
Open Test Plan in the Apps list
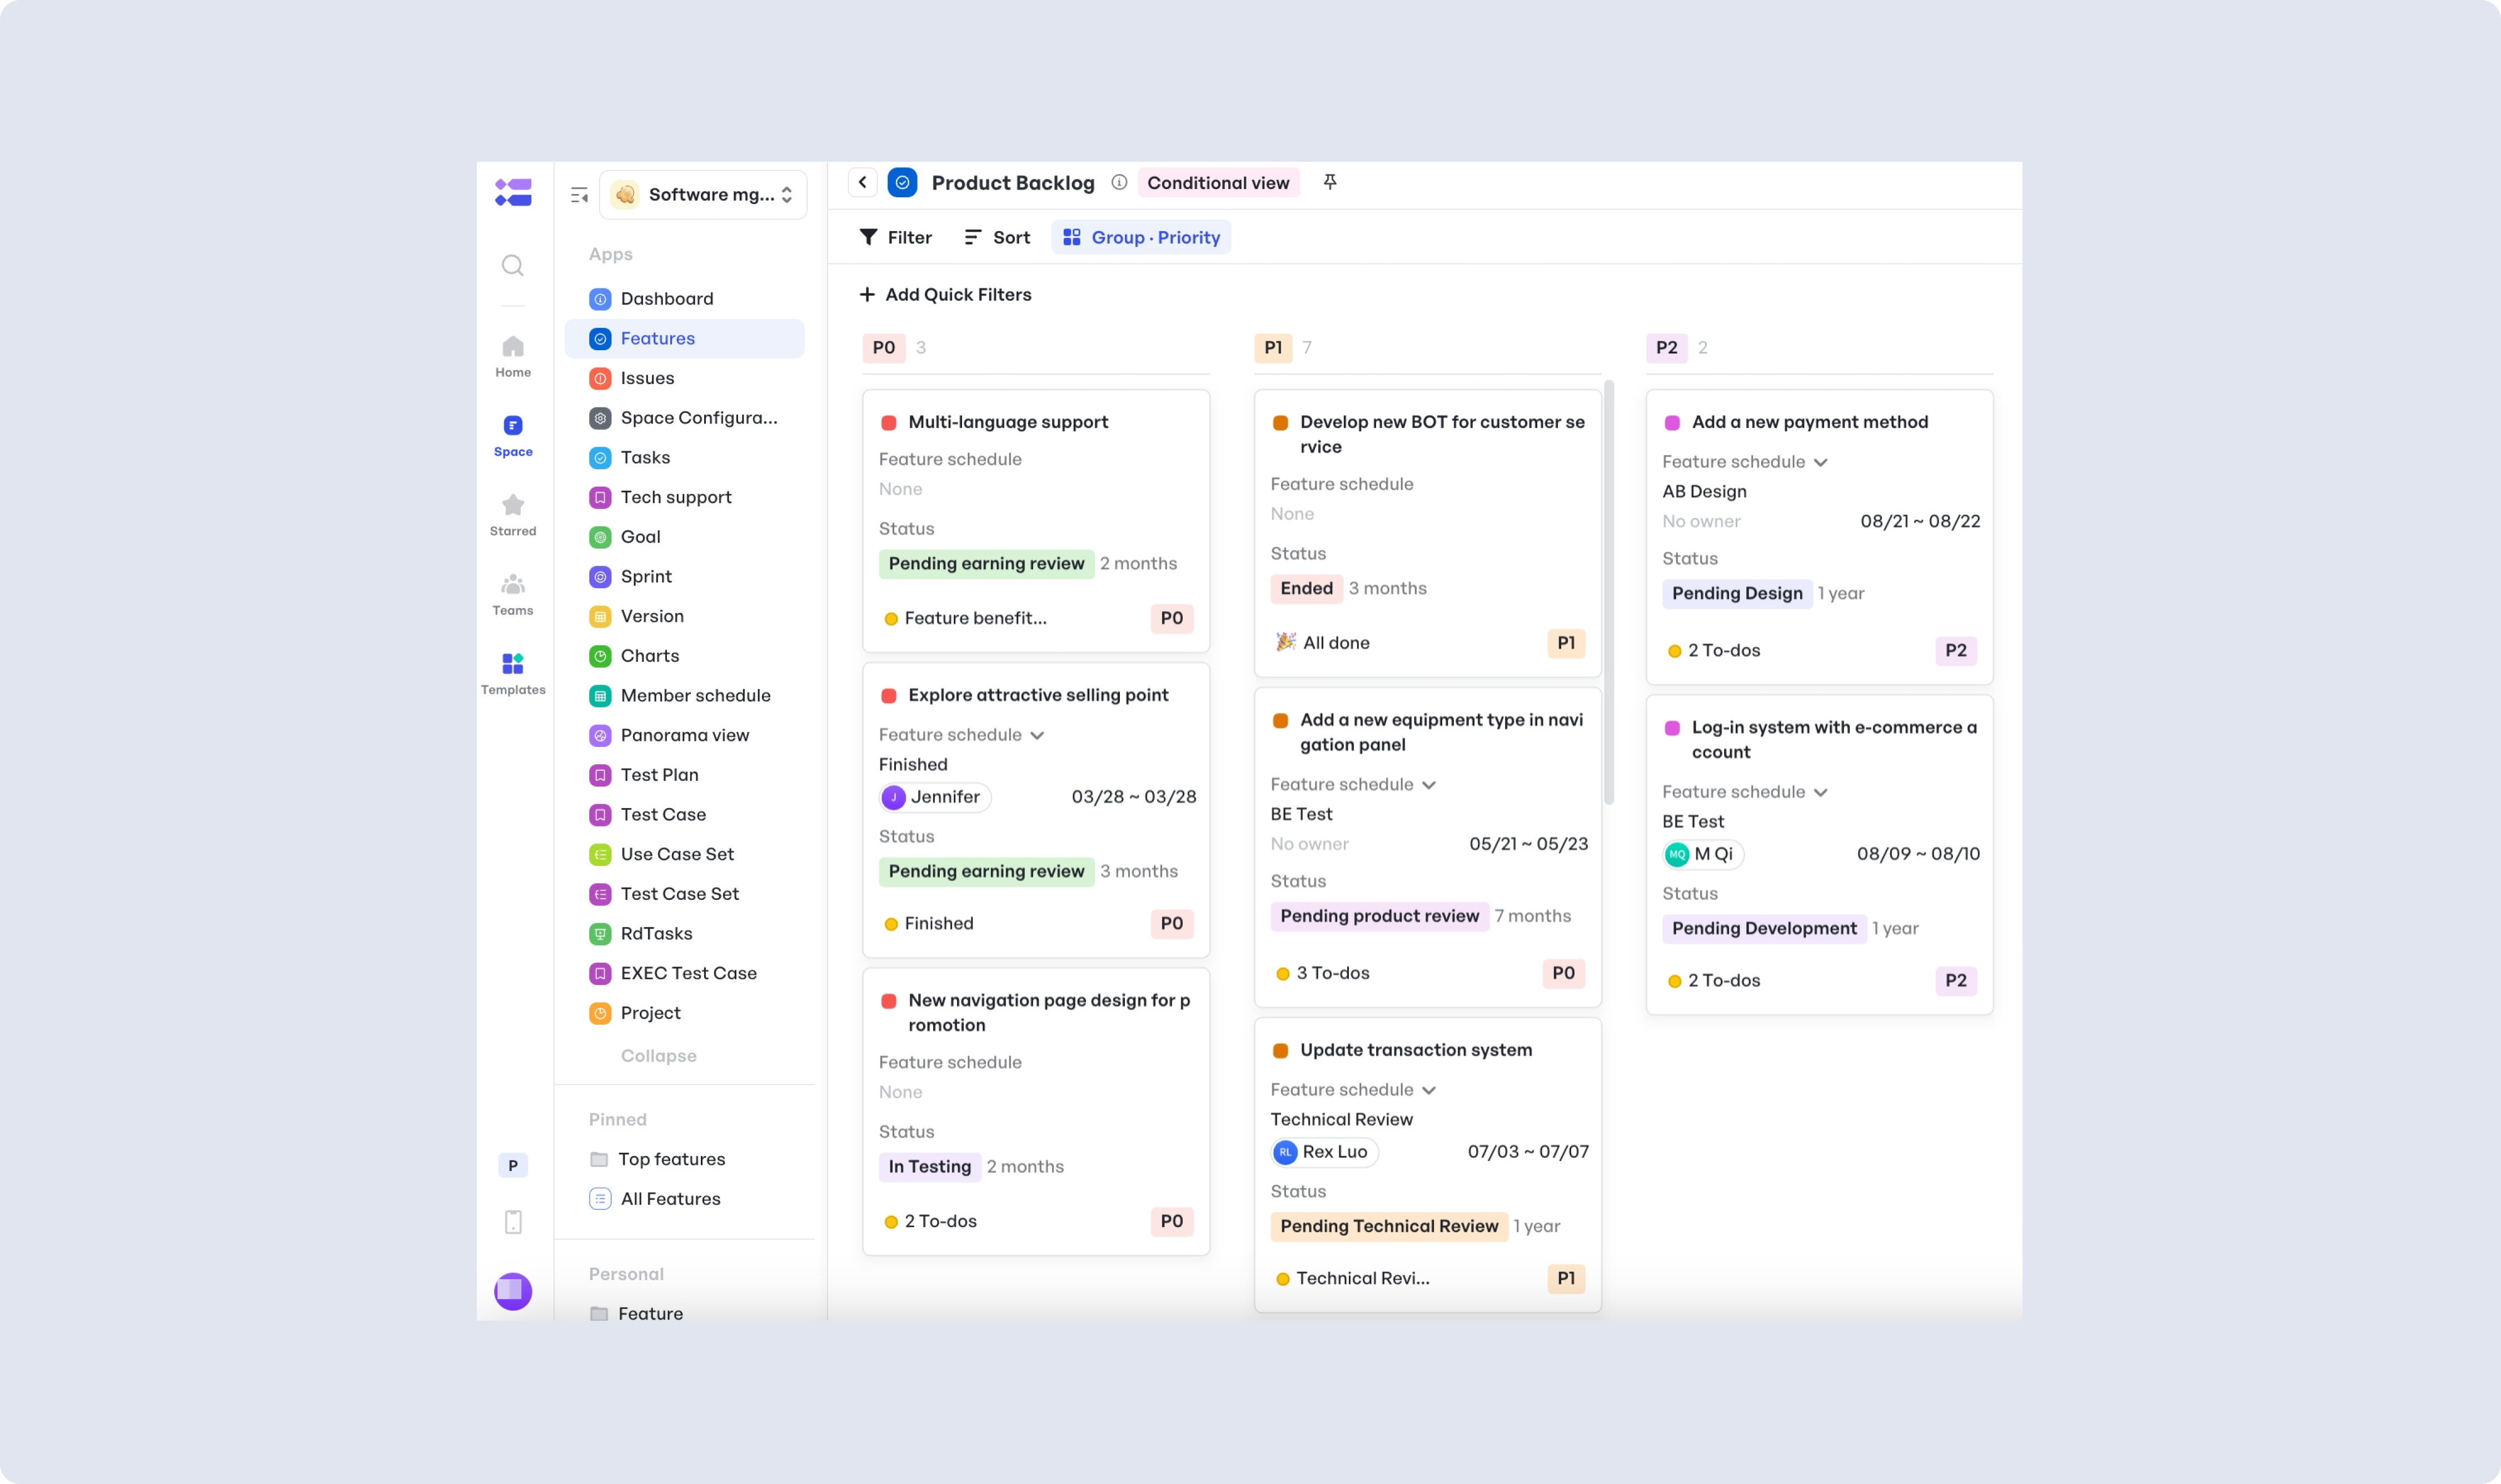[684, 775]
